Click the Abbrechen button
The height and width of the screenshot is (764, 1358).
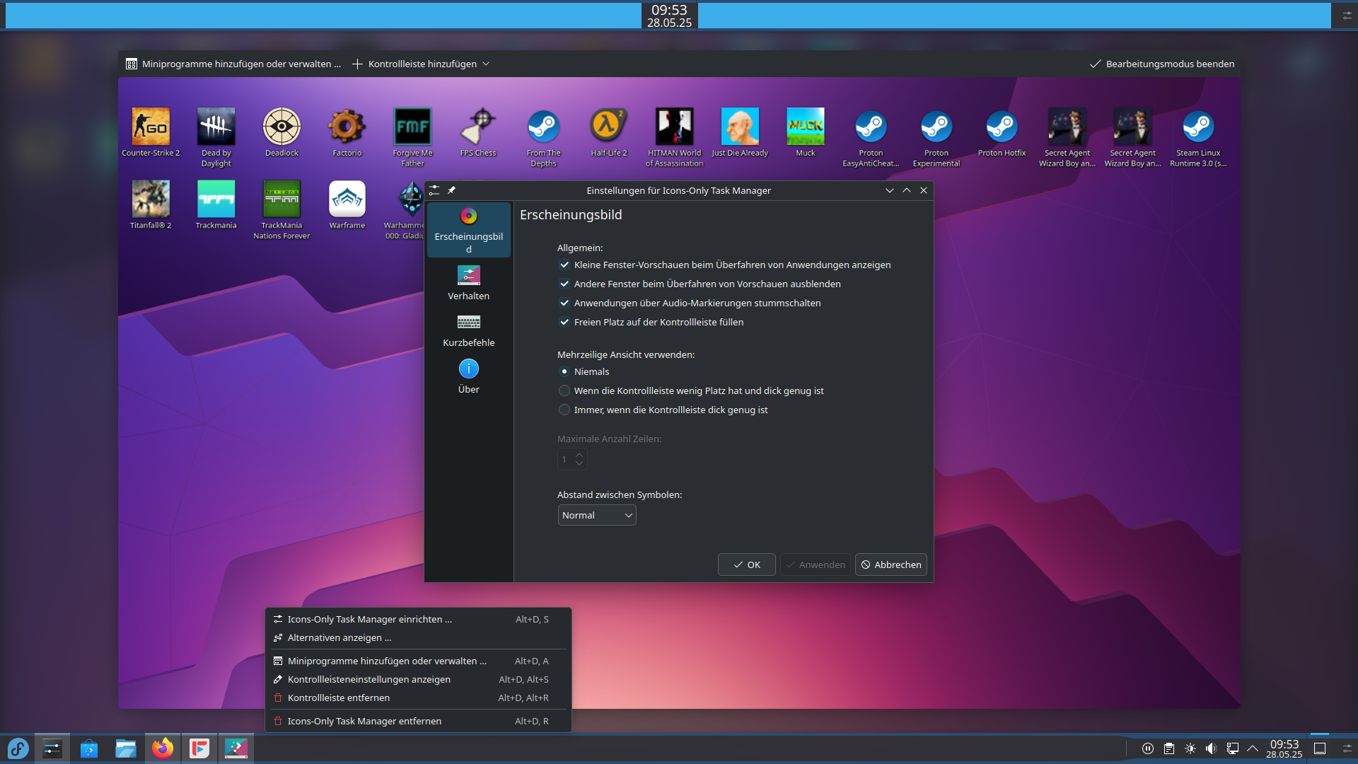891,565
